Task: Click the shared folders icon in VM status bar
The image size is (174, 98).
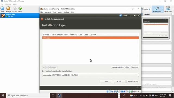Action: (120, 91)
